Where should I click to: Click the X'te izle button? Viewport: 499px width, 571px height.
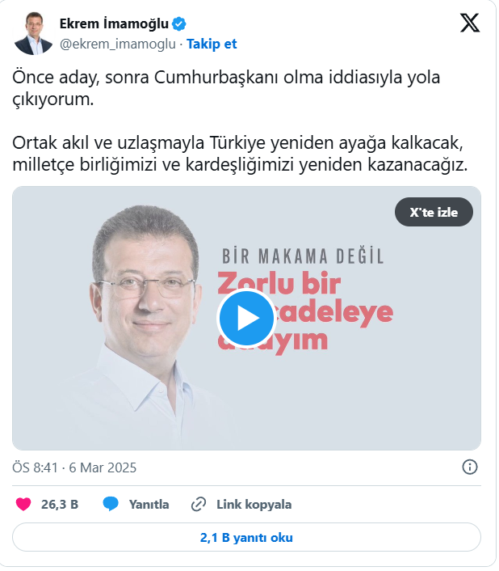point(434,212)
